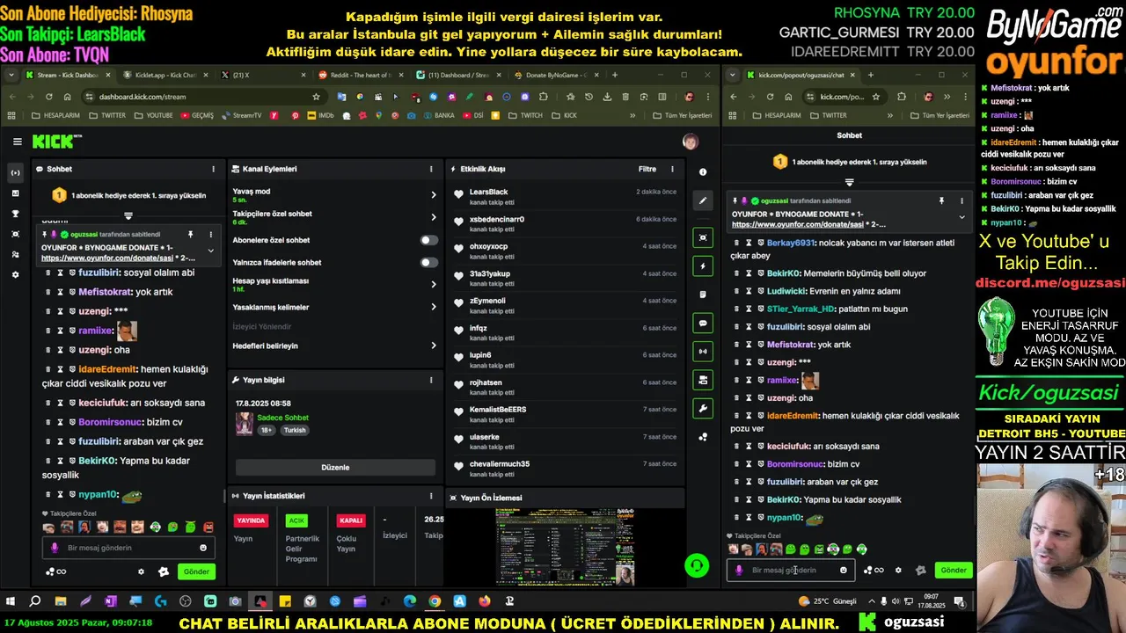This screenshot has height=633, width=1126.
Task: Click the popout chat message input
Action: pyautogui.click(x=791, y=570)
